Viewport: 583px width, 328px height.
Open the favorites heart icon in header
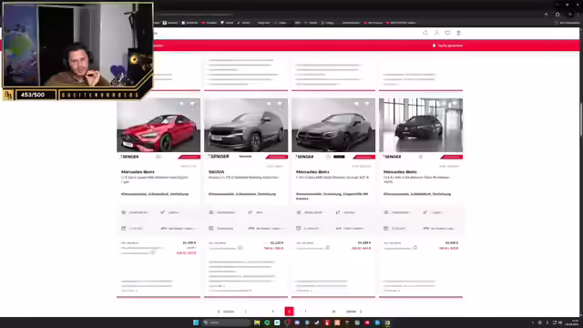[x=447, y=33]
